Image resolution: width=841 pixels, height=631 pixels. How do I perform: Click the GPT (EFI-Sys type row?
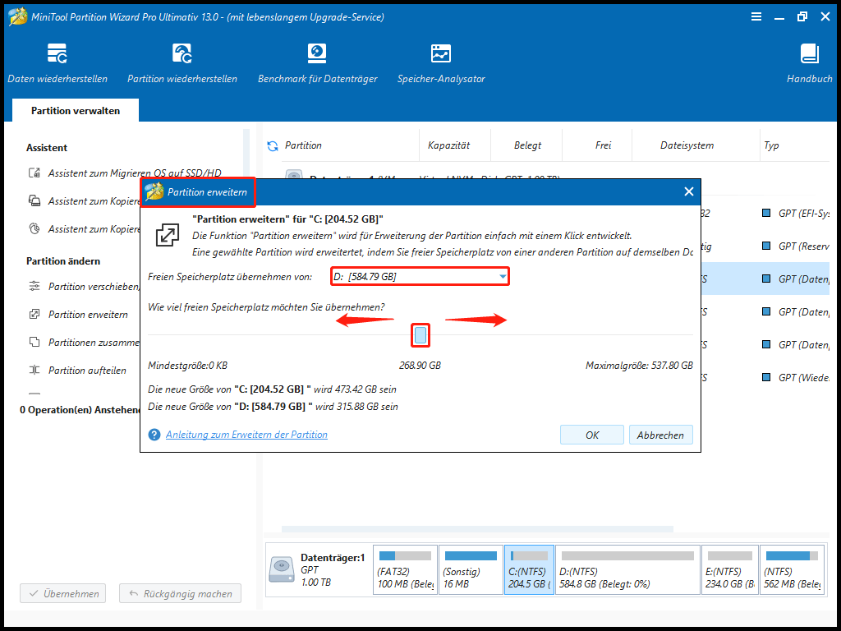click(795, 214)
